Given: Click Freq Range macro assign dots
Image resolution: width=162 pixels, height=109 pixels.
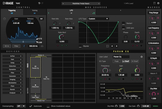Looking at the screenshot, I should pyautogui.click(x=158, y=18).
